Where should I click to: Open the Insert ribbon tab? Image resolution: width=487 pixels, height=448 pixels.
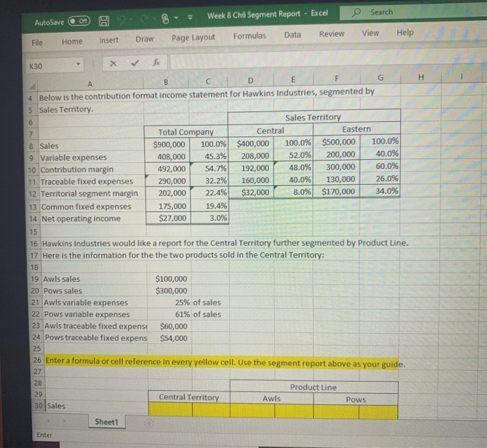(x=109, y=40)
